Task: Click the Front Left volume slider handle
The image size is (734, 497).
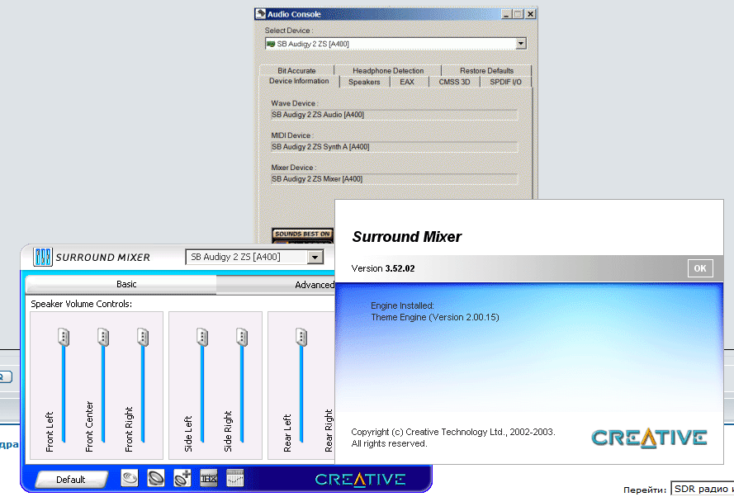Action: tap(64, 337)
